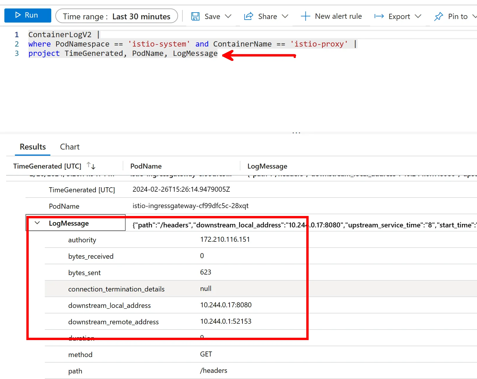Click the LogMessage column header
Image resolution: width=477 pixels, height=379 pixels.
[x=267, y=166]
